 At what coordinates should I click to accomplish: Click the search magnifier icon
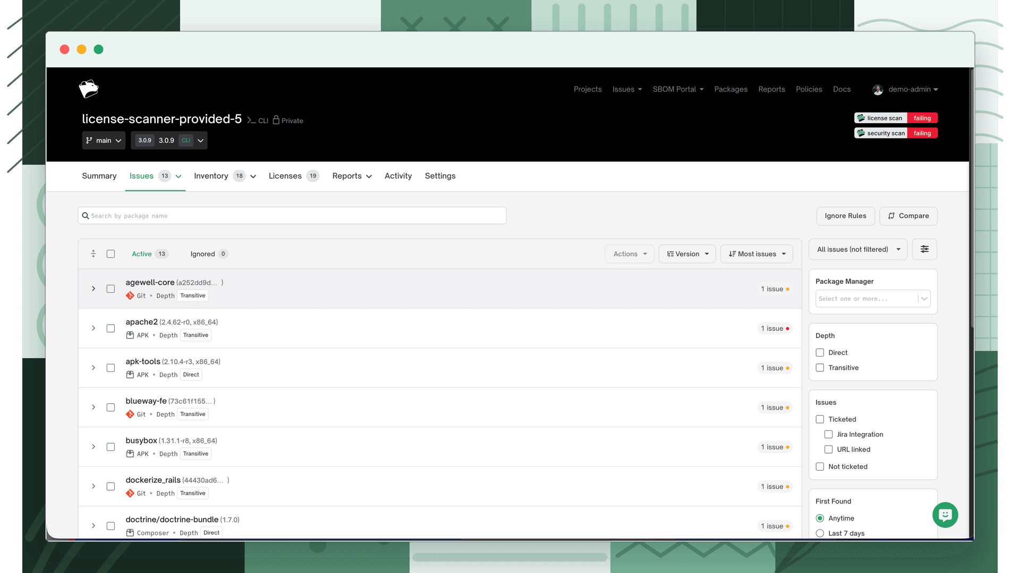pyautogui.click(x=86, y=216)
